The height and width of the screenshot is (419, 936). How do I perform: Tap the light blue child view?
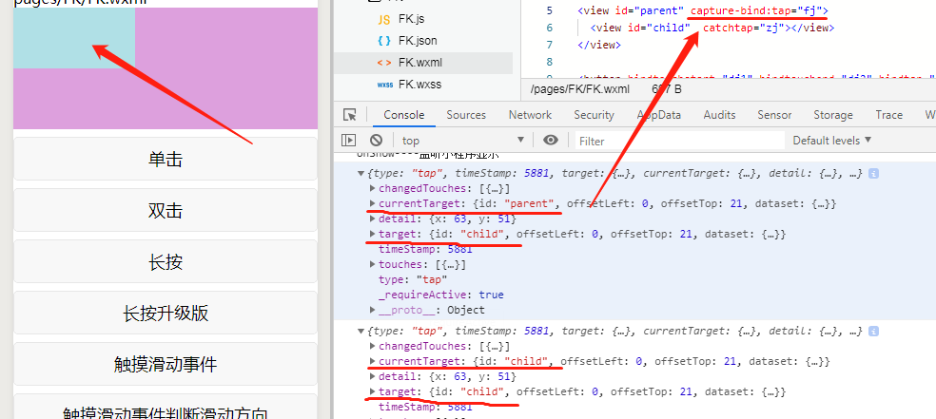click(x=74, y=38)
